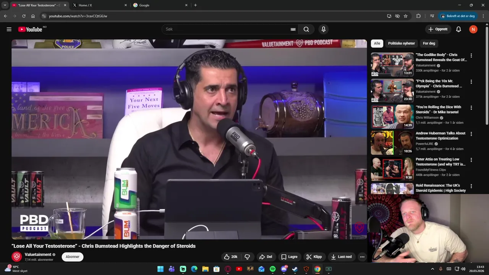Open the Peter Attia video thumbnail
The height and width of the screenshot is (275, 489).
(x=392, y=169)
